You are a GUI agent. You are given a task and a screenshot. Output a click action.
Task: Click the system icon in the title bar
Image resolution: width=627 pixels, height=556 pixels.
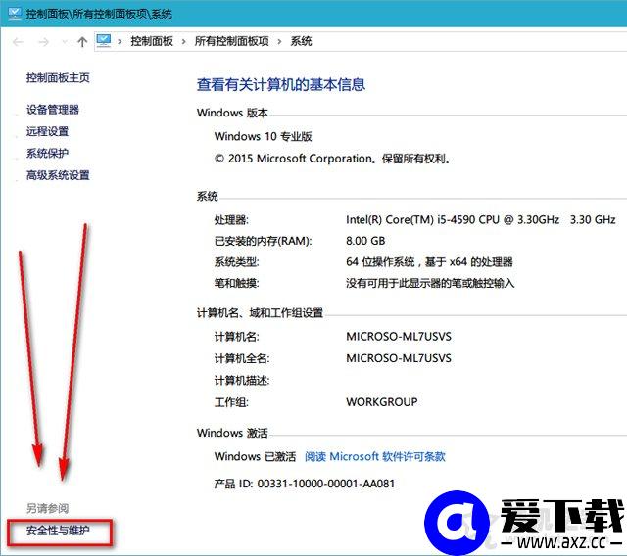15,13
